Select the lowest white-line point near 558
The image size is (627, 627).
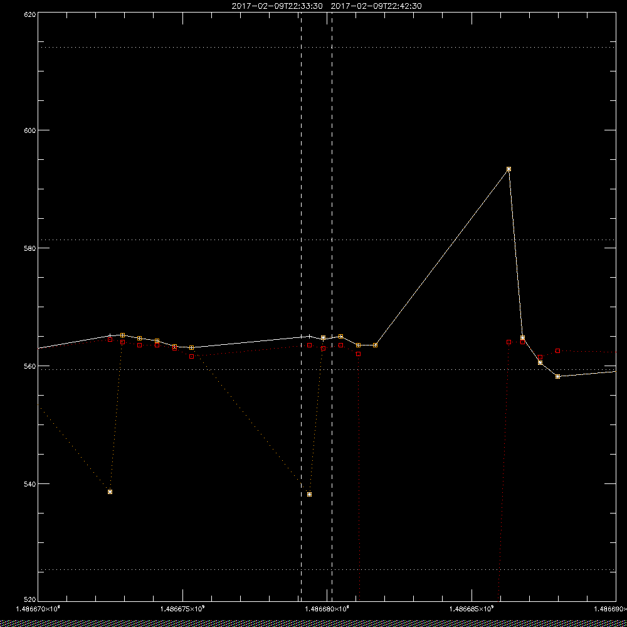click(558, 376)
